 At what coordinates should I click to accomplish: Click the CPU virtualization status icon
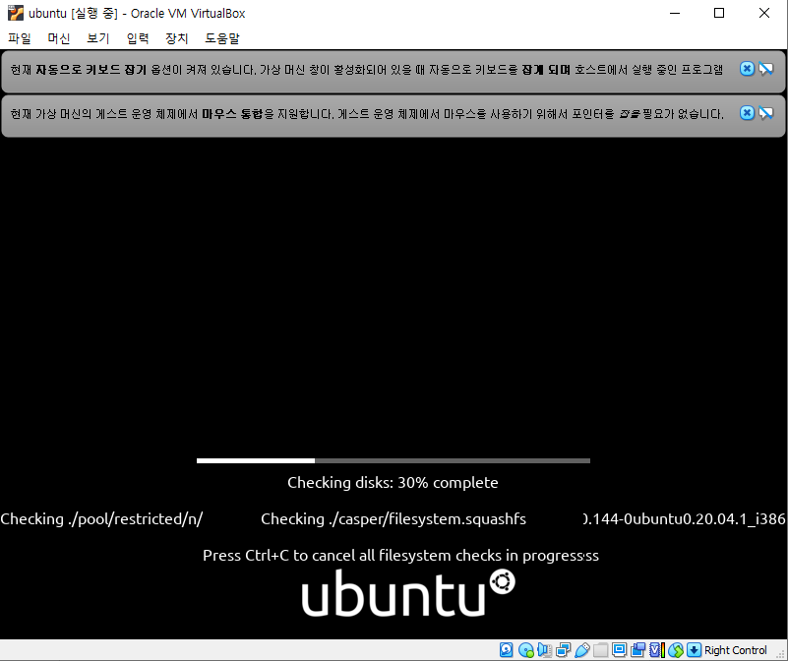pyautogui.click(x=657, y=650)
